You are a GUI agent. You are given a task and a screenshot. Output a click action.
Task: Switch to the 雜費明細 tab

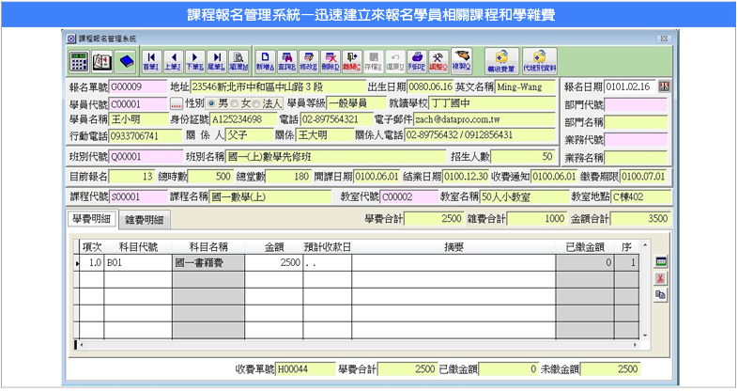pos(145,220)
